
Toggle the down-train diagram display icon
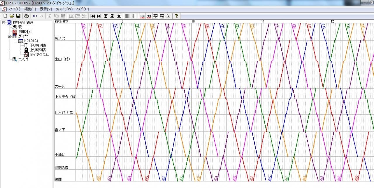coord(156,16)
